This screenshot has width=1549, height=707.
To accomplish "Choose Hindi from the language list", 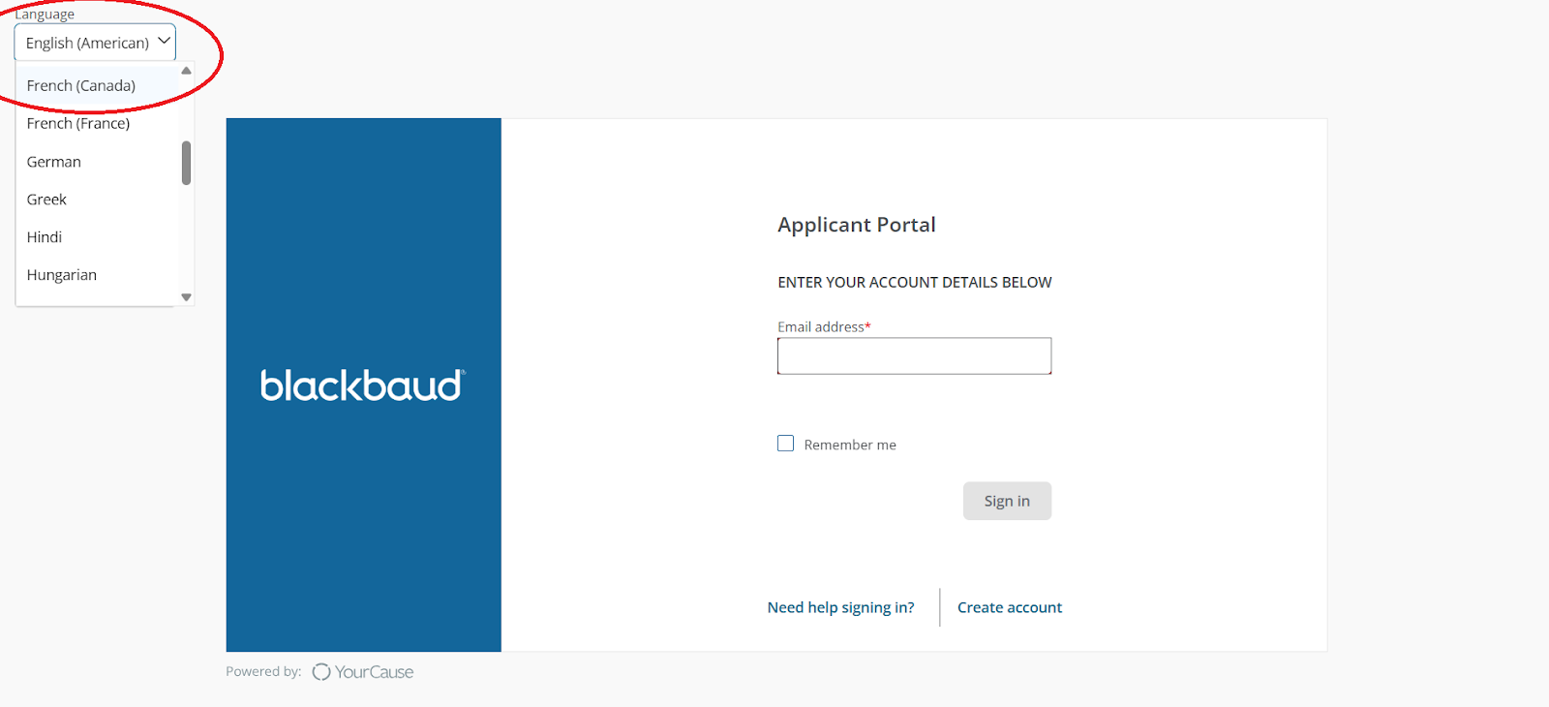I will click(x=45, y=237).
